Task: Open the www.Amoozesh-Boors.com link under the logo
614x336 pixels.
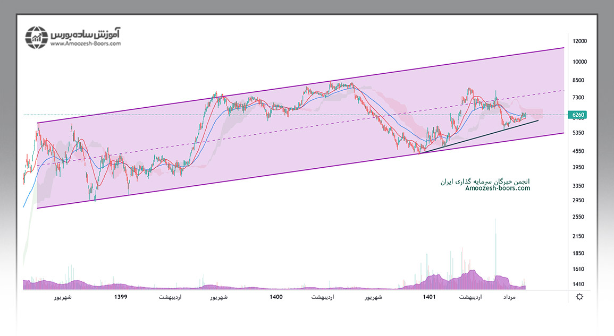Action: pos(86,44)
